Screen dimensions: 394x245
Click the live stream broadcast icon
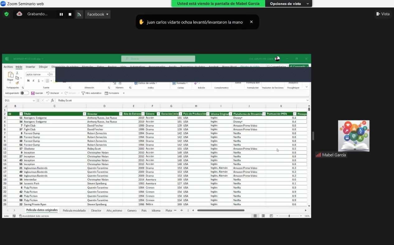(79, 14)
